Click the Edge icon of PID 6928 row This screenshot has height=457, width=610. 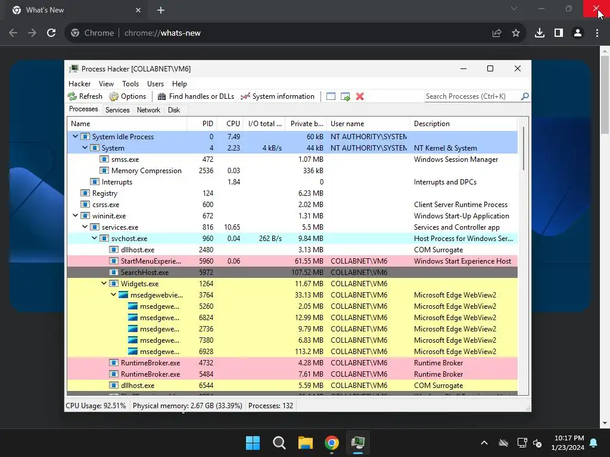point(133,351)
